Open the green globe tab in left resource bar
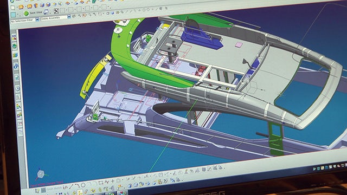 [x=15, y=46]
